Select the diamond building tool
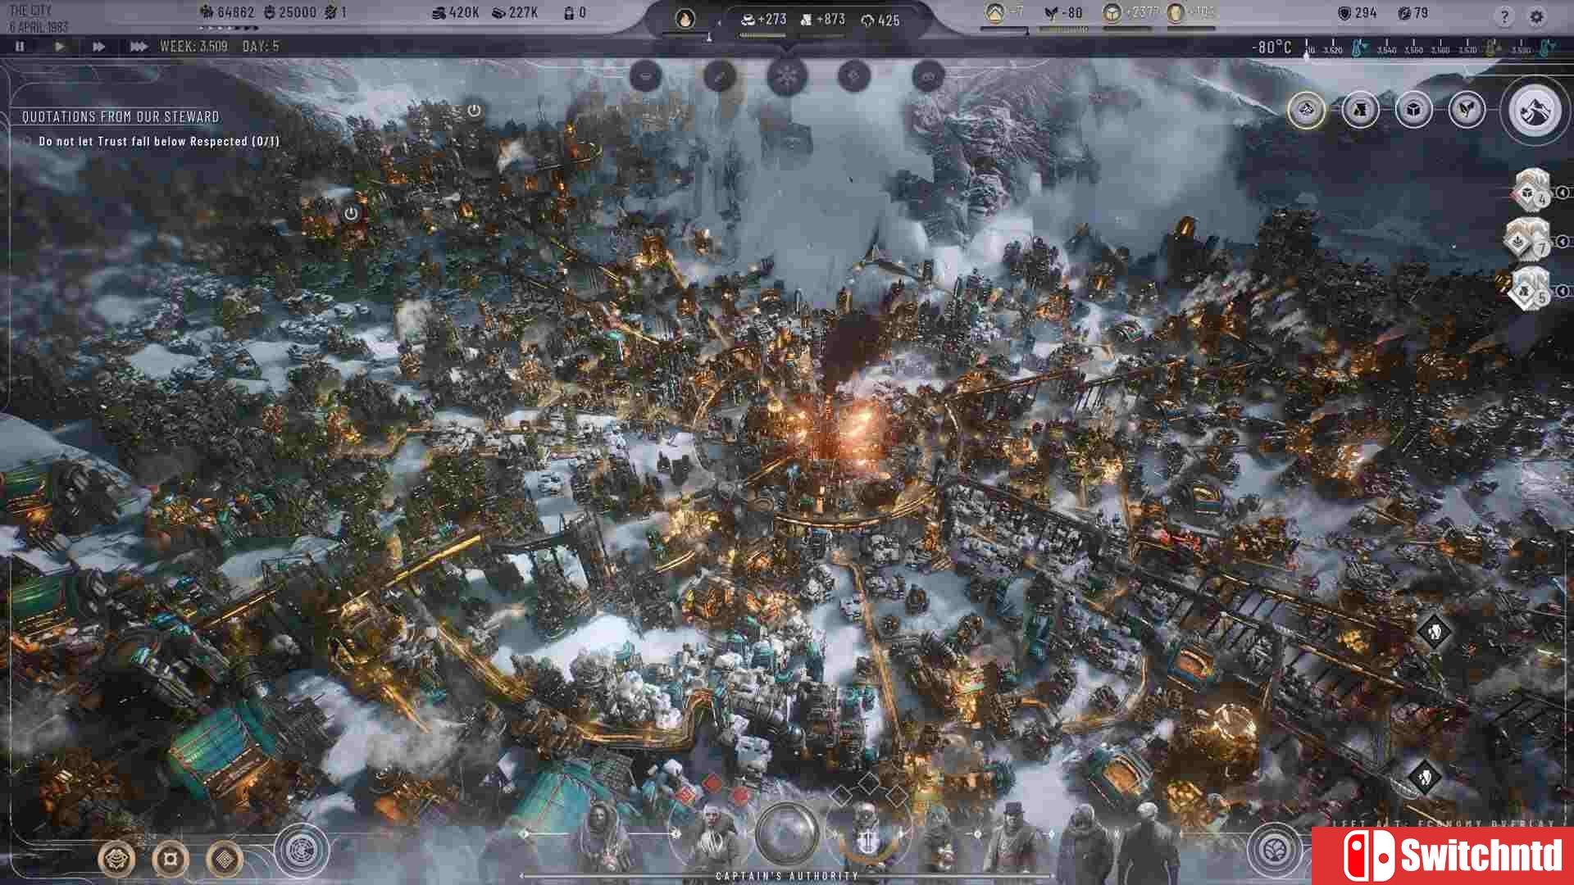1574x885 pixels. (854, 76)
